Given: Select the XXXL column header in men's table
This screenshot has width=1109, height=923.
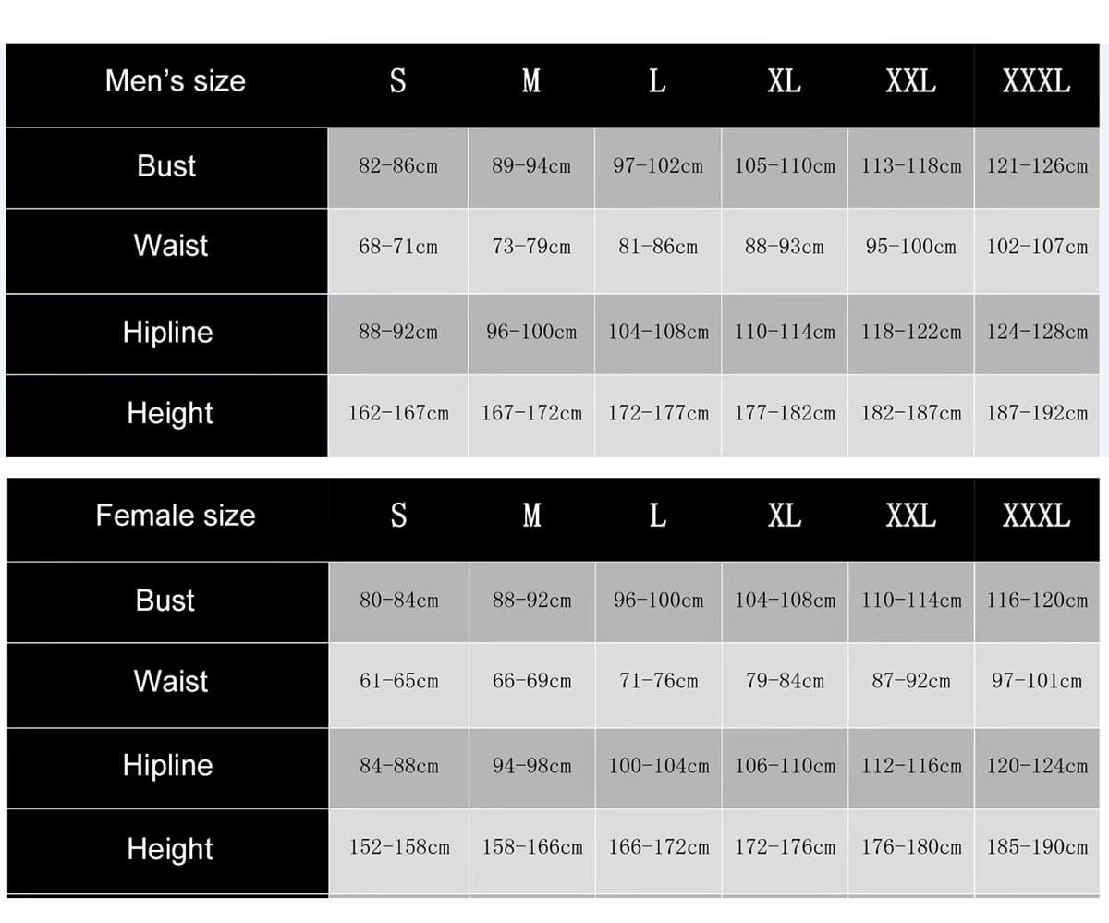Looking at the screenshot, I should click(1036, 81).
